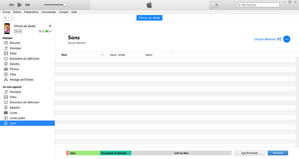Open the blue three-dots more options button
The height and width of the screenshot is (159, 299).
coord(287,39)
